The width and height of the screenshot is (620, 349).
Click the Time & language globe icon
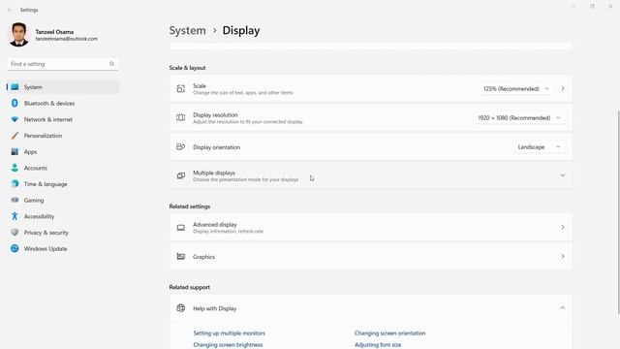[x=15, y=184]
